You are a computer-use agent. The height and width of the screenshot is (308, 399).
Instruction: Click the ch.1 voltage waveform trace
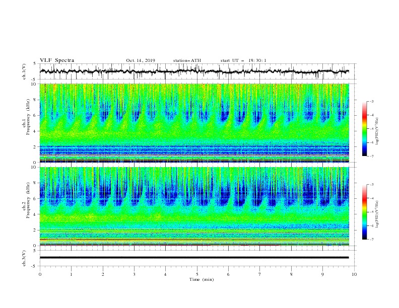click(194, 71)
